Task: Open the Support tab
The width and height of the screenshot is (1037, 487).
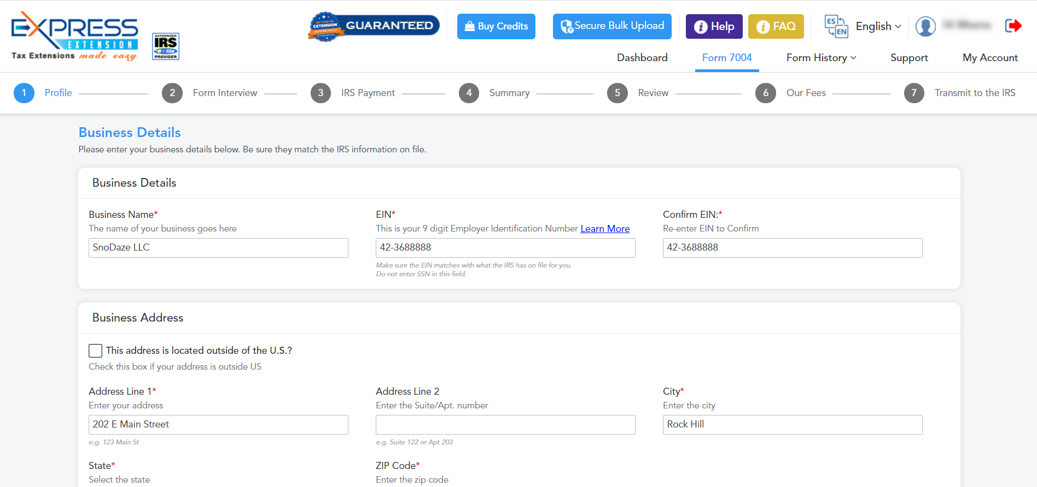Action: (909, 58)
